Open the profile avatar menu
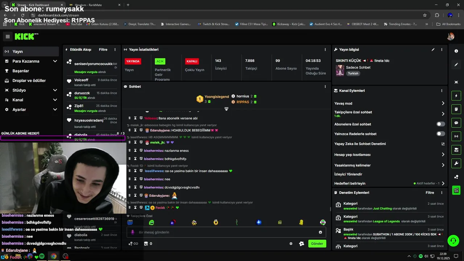This screenshot has width=464, height=261. coord(451,37)
